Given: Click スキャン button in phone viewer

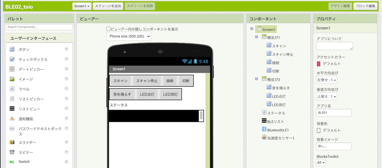Looking at the screenshot, I should 120,81.
